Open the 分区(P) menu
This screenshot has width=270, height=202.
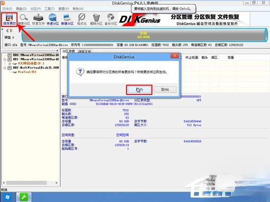pos(35,9)
